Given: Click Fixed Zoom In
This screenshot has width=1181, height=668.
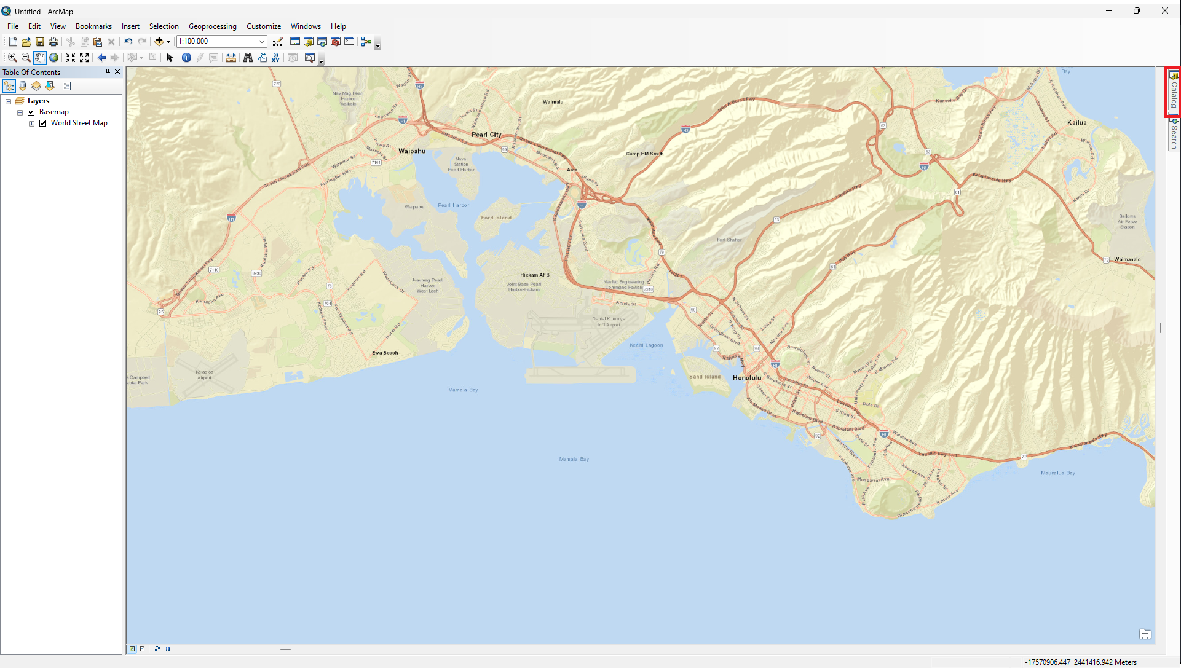Looking at the screenshot, I should (x=71, y=58).
